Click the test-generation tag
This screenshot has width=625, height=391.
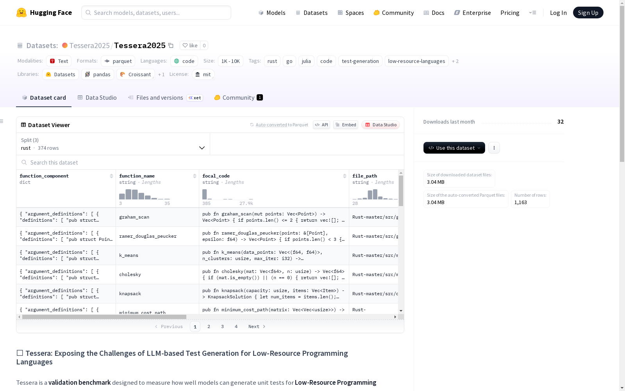(x=360, y=61)
